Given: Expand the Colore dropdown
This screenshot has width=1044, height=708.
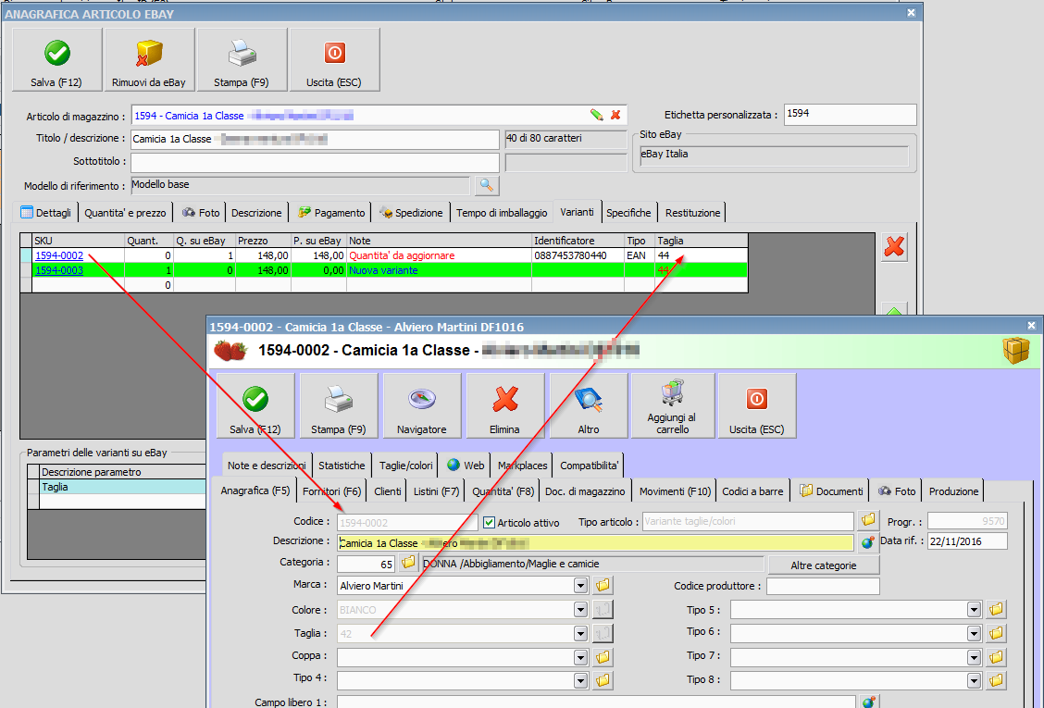Looking at the screenshot, I should (580, 609).
